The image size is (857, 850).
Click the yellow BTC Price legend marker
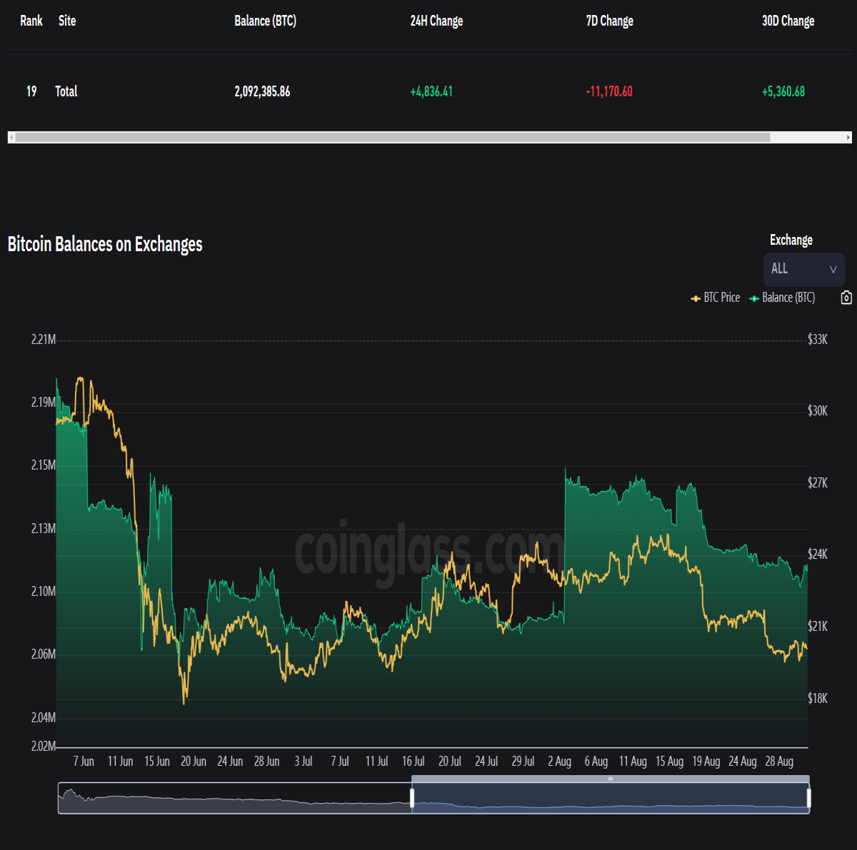(696, 299)
